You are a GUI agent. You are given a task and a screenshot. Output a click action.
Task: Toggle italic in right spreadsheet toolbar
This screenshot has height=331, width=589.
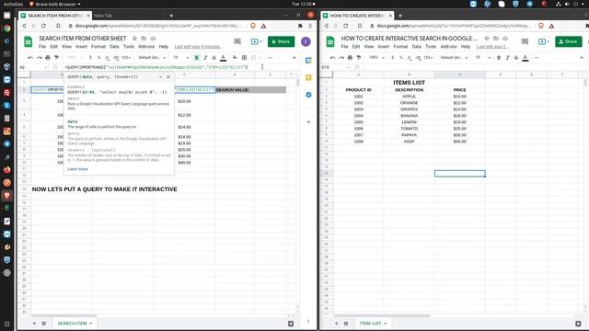pos(507,57)
